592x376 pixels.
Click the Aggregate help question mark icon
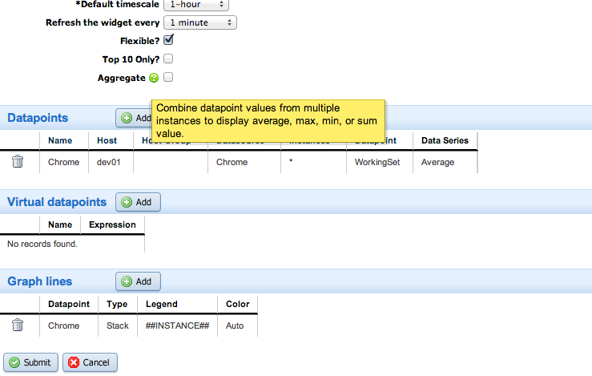154,78
